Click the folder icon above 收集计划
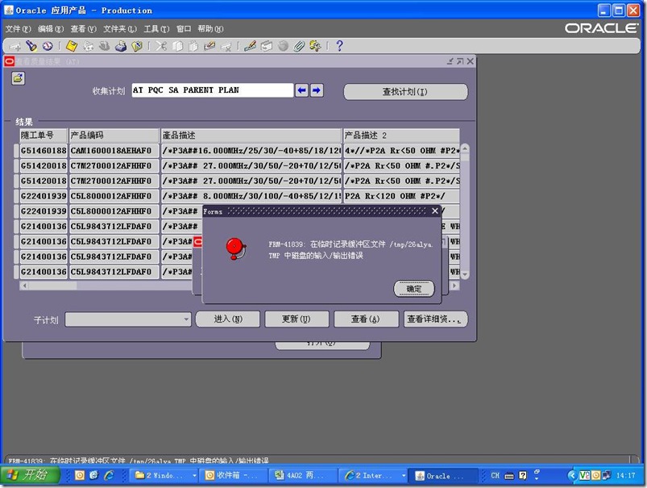Screen dimensions: 647x488 click(x=18, y=77)
